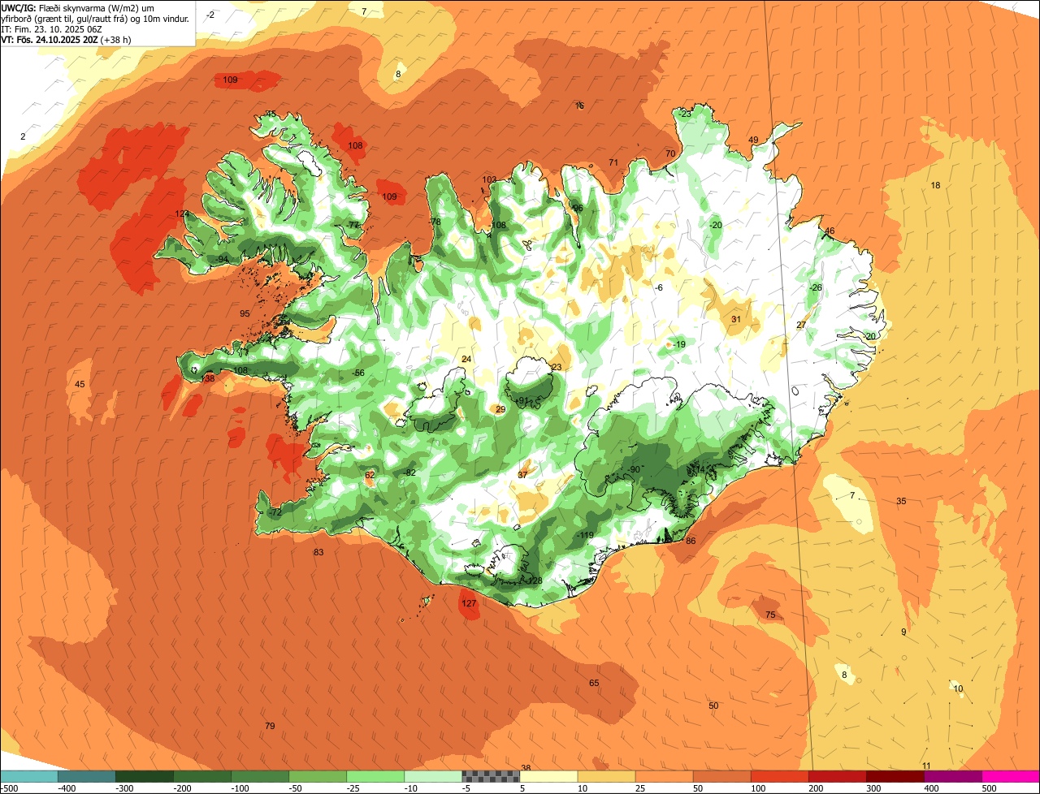1040x794 pixels.
Task: Click the map value '79' in the southwest ocean
Action: tap(270, 726)
